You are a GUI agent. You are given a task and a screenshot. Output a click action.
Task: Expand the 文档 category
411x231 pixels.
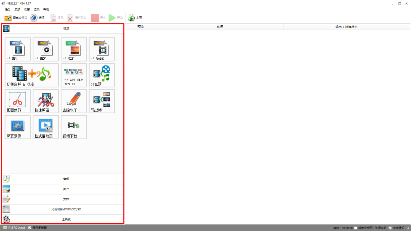click(63, 199)
